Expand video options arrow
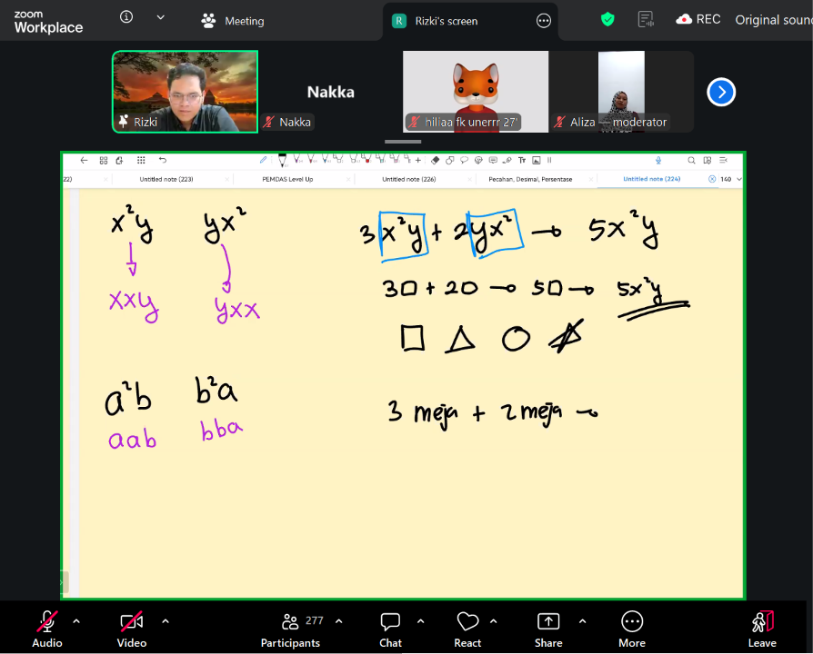The height and width of the screenshot is (654, 813). 166,621
